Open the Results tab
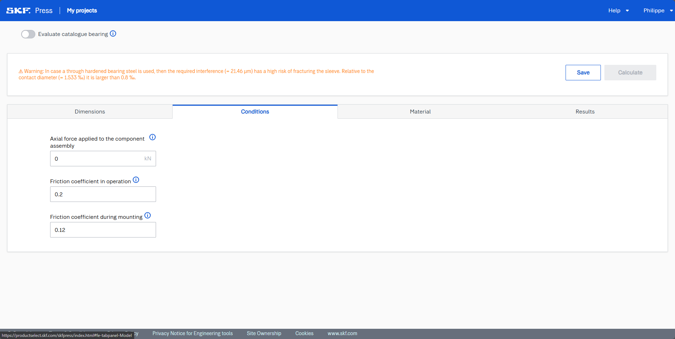The image size is (675, 339). point(585,112)
